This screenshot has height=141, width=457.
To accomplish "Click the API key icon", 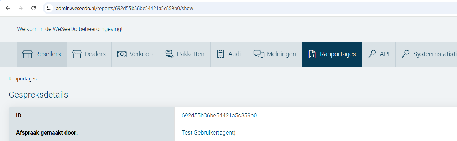I will [372, 54].
